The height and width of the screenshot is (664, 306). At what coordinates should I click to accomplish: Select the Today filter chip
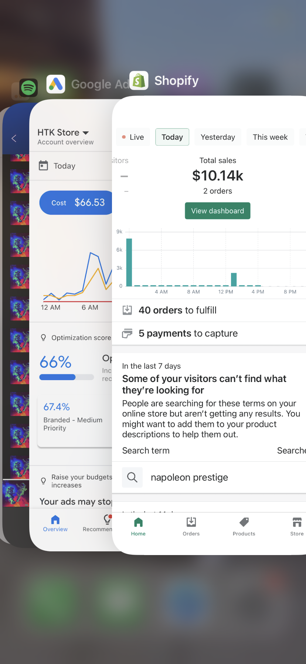[x=172, y=137]
